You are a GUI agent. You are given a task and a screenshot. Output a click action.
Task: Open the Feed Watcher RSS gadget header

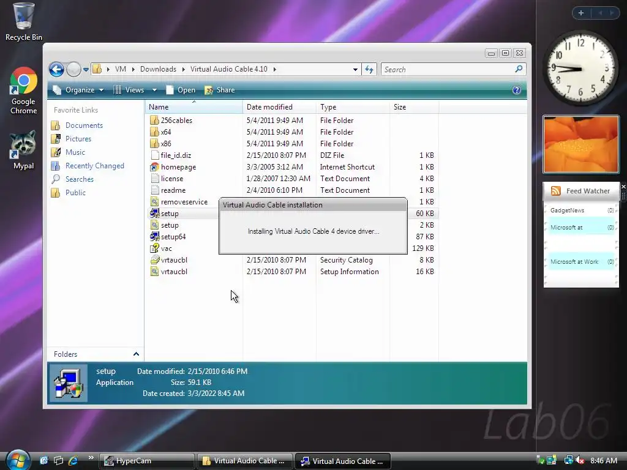point(581,191)
